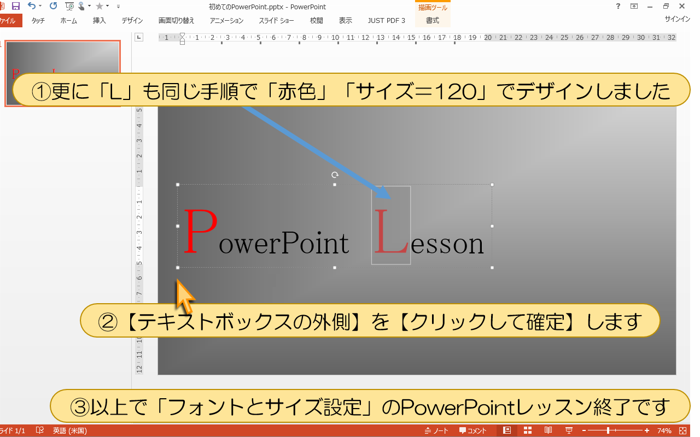Click the word esson in text box

tap(447, 245)
